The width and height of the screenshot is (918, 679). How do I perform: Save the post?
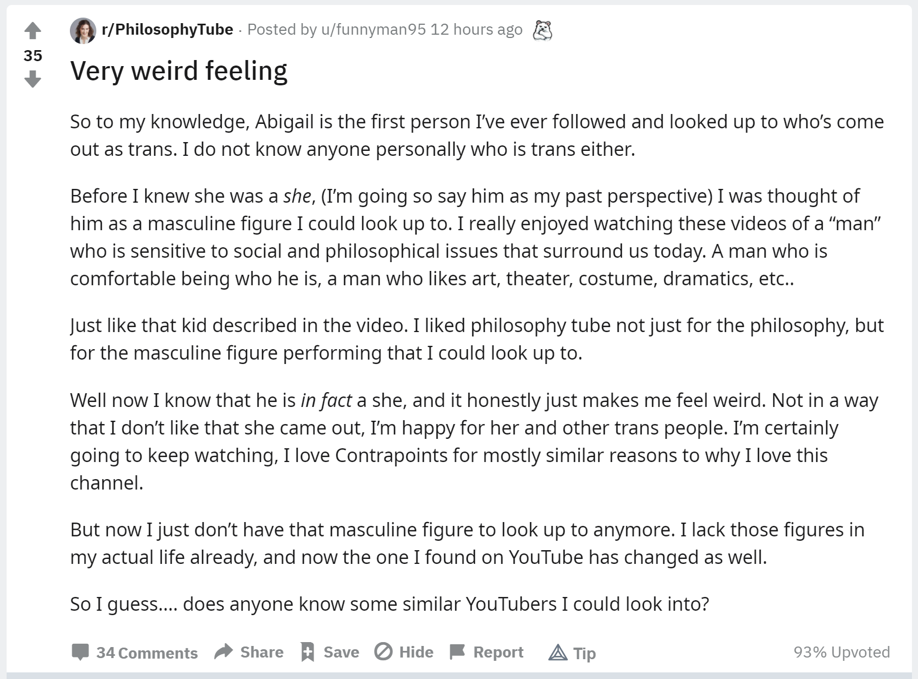point(330,652)
